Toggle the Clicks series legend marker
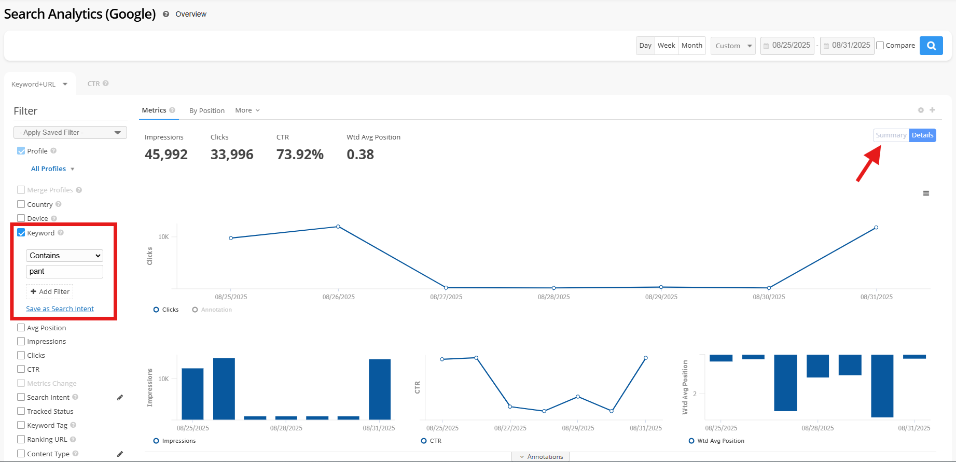956x462 pixels. 156,310
